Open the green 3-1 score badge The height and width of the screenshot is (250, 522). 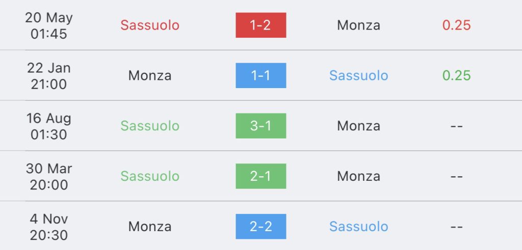[260, 126]
